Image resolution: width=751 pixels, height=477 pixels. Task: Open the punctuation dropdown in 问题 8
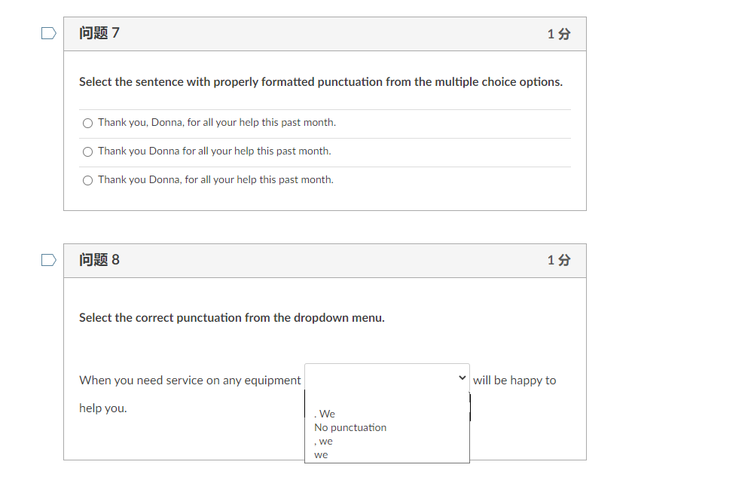coord(386,377)
